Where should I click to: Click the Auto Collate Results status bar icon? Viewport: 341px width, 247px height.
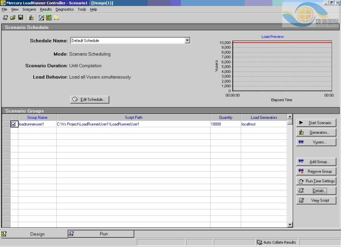click(x=260, y=242)
